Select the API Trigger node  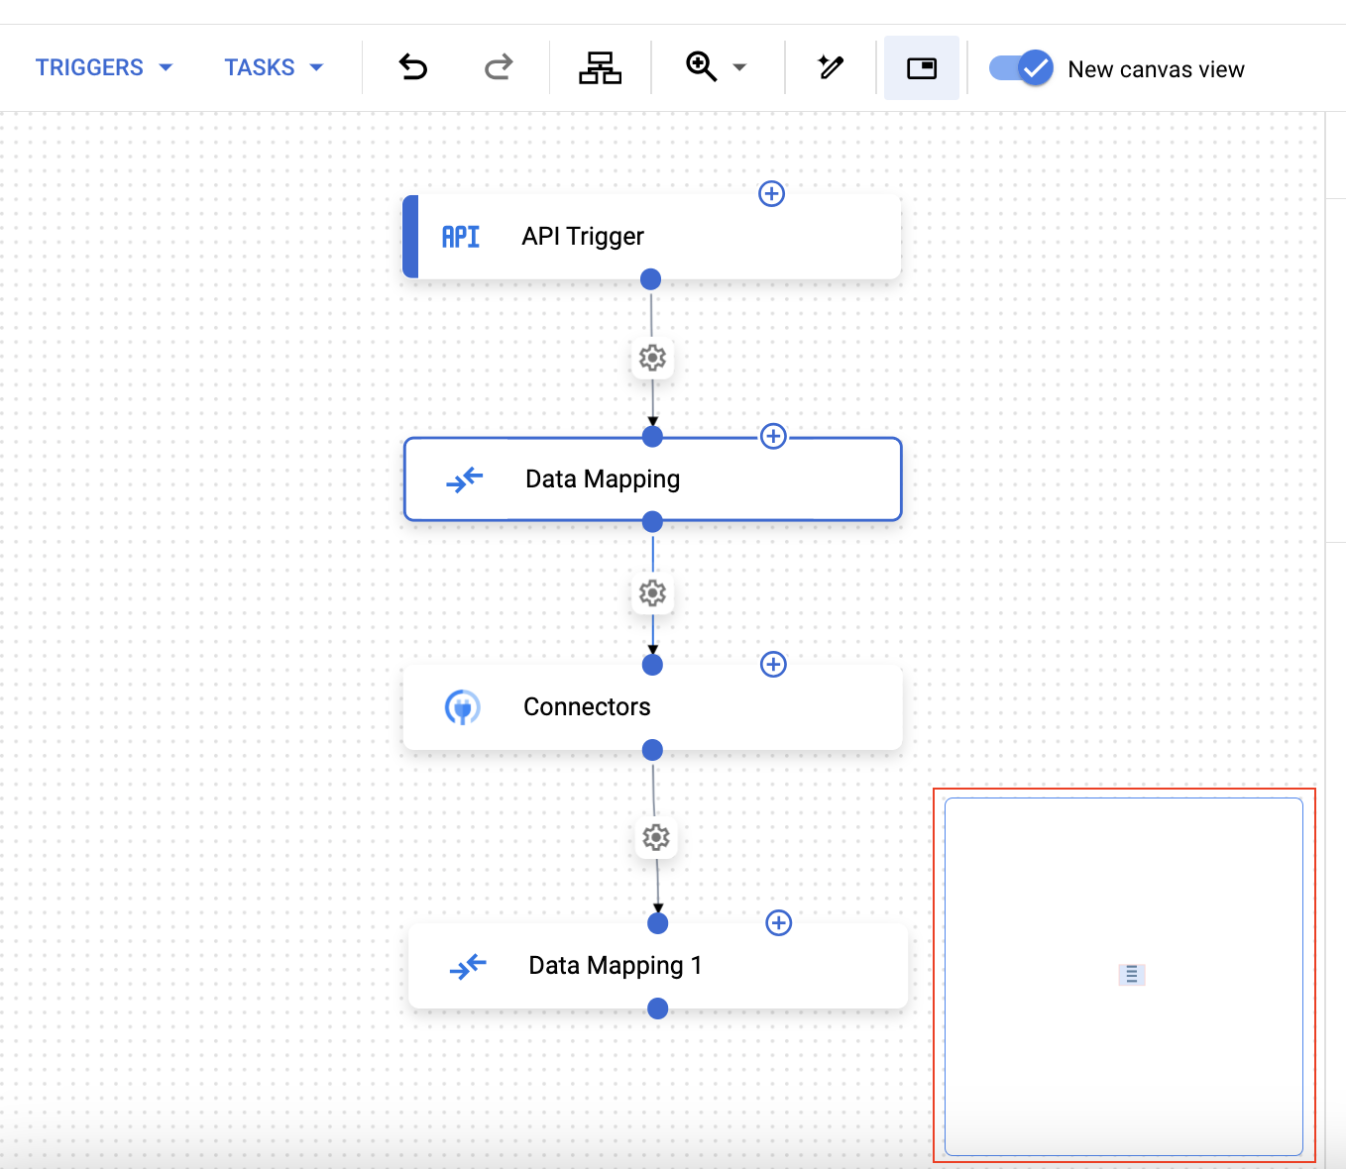652,237
